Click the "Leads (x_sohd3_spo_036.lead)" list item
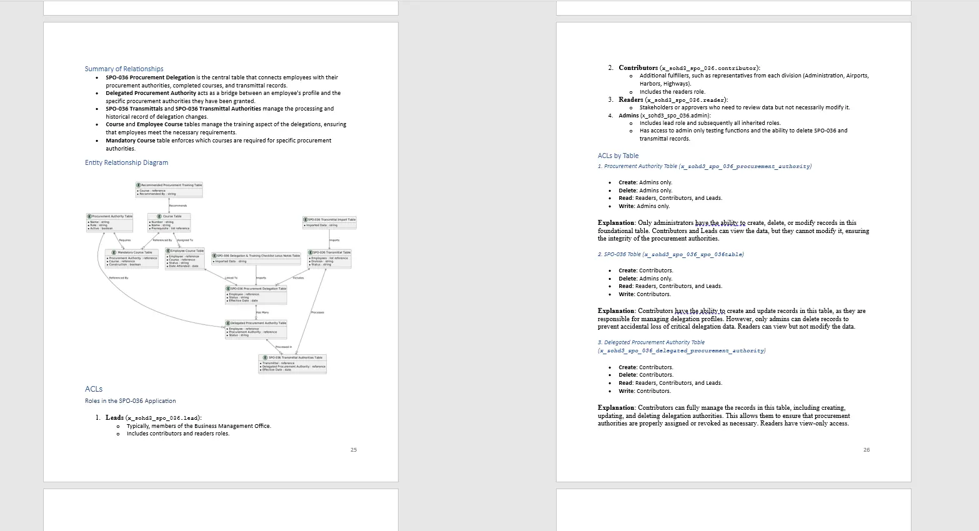Screen dimensions: 979x531 click(x=154, y=417)
